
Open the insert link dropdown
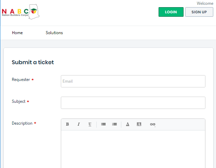tap(152, 125)
